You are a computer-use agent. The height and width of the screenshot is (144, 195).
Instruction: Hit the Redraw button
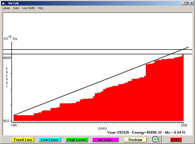pyautogui.click(x=135, y=140)
